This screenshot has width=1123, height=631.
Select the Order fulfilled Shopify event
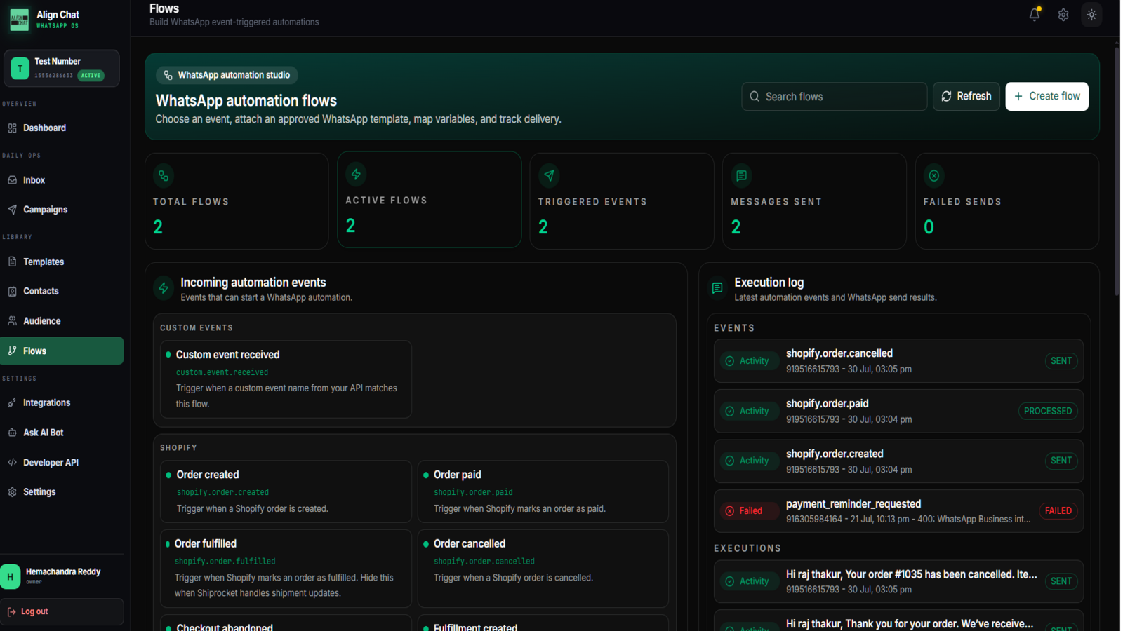286,569
